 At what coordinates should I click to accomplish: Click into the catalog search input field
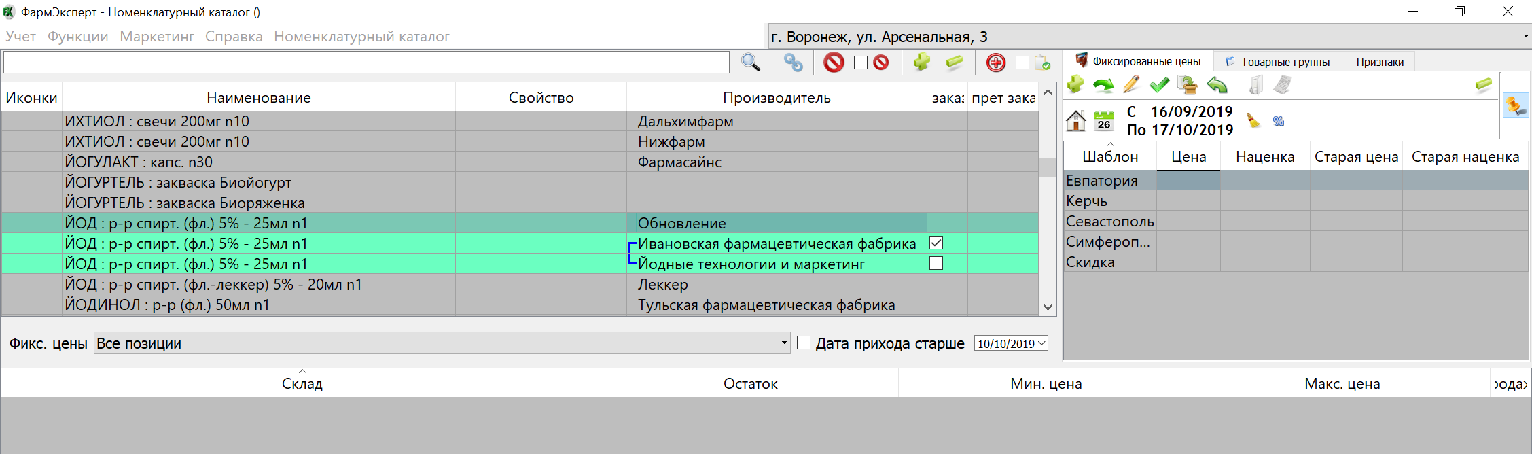point(366,63)
